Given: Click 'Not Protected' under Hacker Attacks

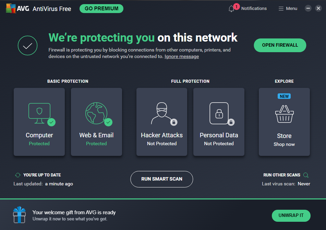Looking at the screenshot, I should [162, 143].
